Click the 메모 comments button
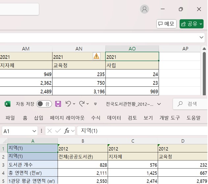Image resolution: width=208 pixels, height=184 pixels. (166, 24)
